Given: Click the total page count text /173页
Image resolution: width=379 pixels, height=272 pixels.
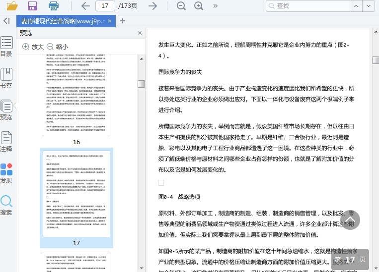Looking at the screenshot, I should [128, 6].
